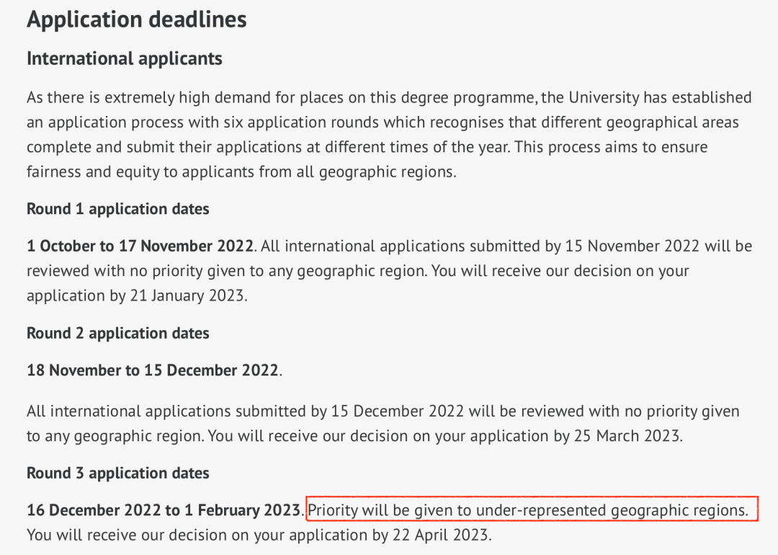Screen dimensions: 778x555
Task: Click the "Application deadlines" main heading
Action: 137,19
